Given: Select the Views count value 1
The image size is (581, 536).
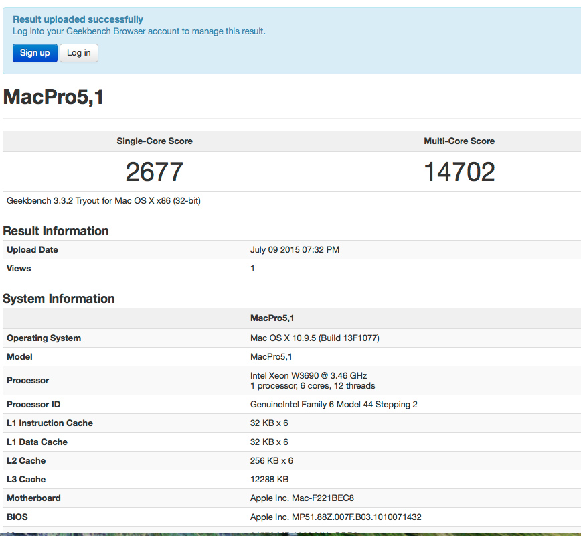Looking at the screenshot, I should [252, 268].
